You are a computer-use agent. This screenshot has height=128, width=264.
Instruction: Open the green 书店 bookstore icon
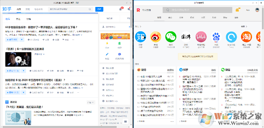120,43
